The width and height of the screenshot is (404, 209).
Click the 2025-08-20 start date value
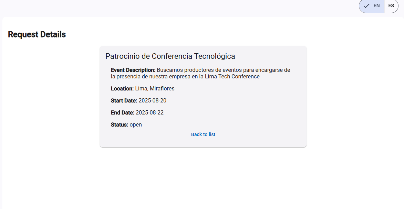tap(152, 100)
